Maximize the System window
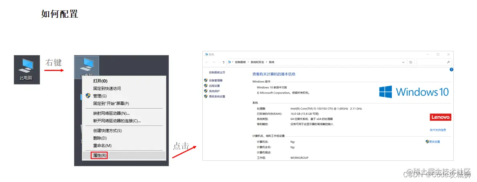 click(438, 55)
